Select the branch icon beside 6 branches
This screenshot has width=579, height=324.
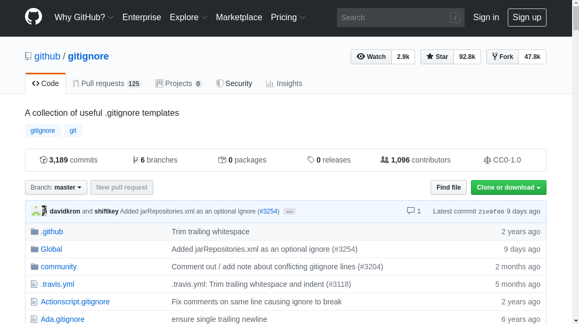(136, 159)
